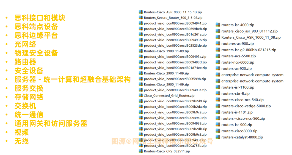
Task: Click bullet 服务器 - 统一计算和超融合基础架构
Action: [x=73, y=79]
